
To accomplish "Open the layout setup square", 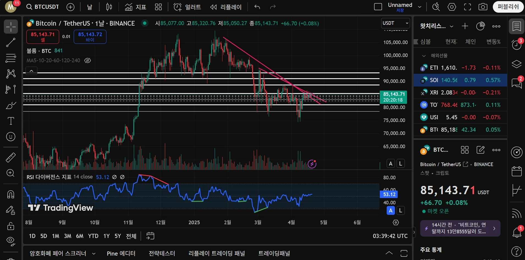I will 378,7.
